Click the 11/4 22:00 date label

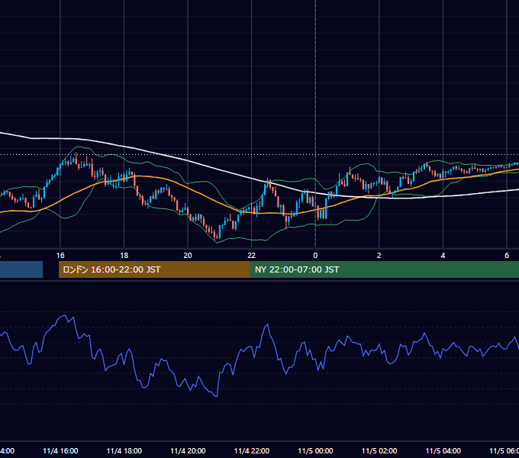tap(252, 451)
